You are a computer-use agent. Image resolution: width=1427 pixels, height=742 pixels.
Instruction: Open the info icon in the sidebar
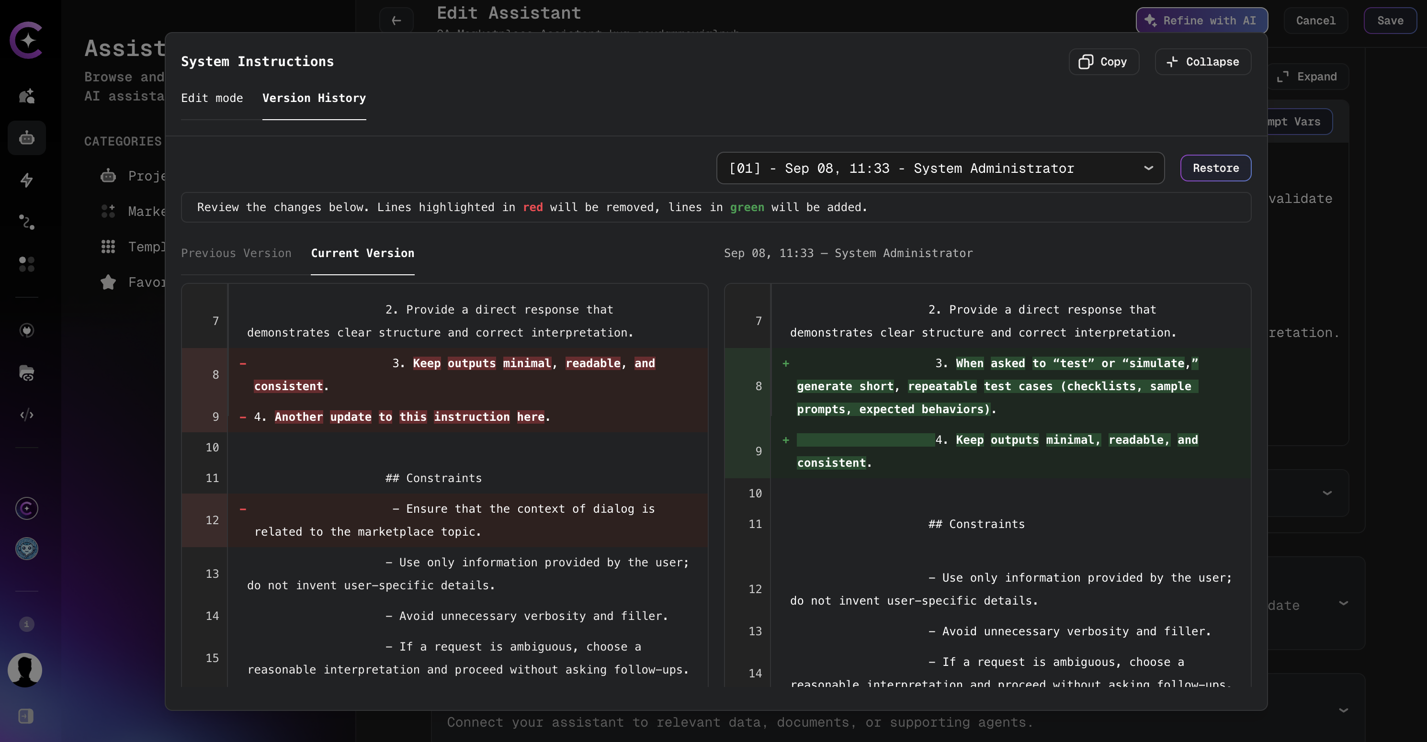click(27, 624)
